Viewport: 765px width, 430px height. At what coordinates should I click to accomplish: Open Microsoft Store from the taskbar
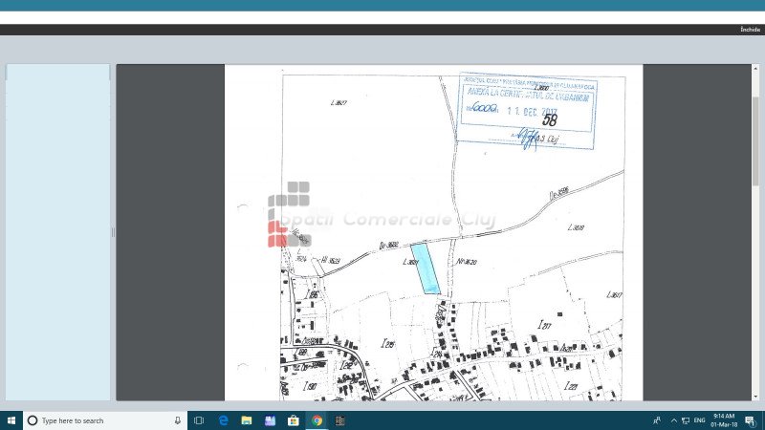(x=294, y=420)
